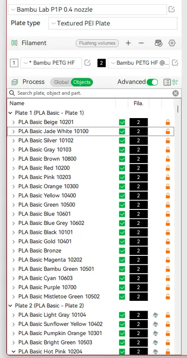187x358 pixels.
Task: Click support icon for PLA Basic Sunflower Yellow 10402
Action: (155, 324)
